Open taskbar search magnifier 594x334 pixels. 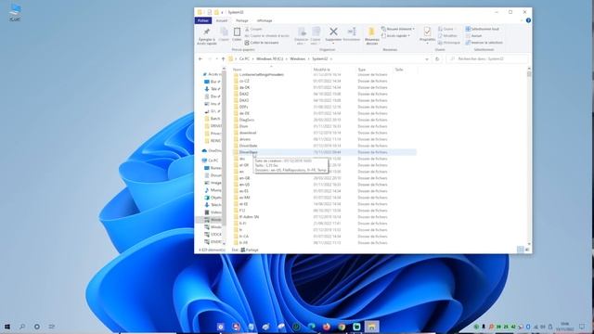tap(22, 327)
